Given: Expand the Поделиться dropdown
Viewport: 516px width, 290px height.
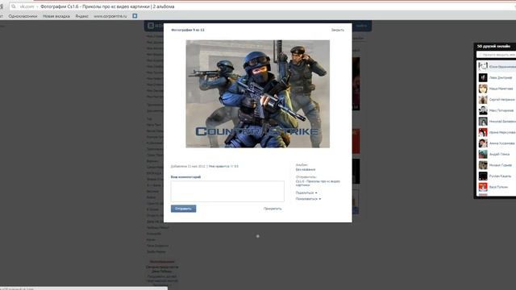Looking at the screenshot, I should coord(306,193).
